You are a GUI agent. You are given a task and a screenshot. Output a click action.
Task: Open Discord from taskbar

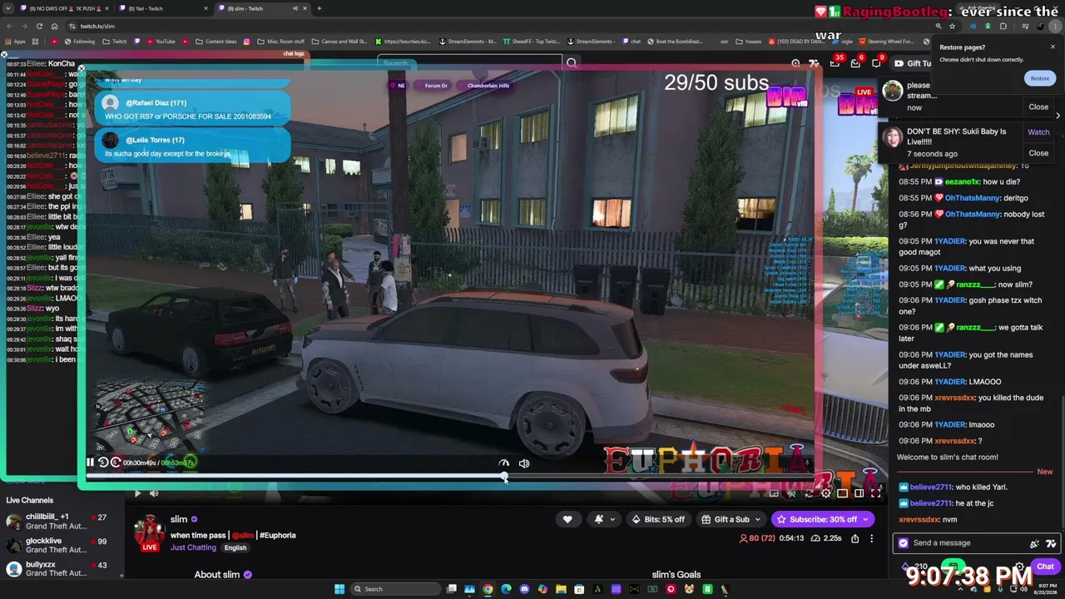coord(524,589)
